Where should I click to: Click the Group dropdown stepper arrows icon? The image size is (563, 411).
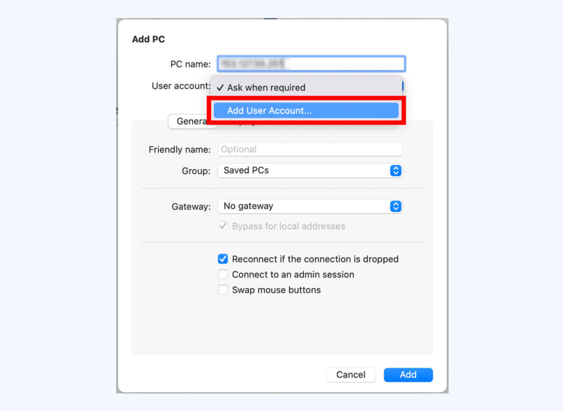(x=395, y=170)
